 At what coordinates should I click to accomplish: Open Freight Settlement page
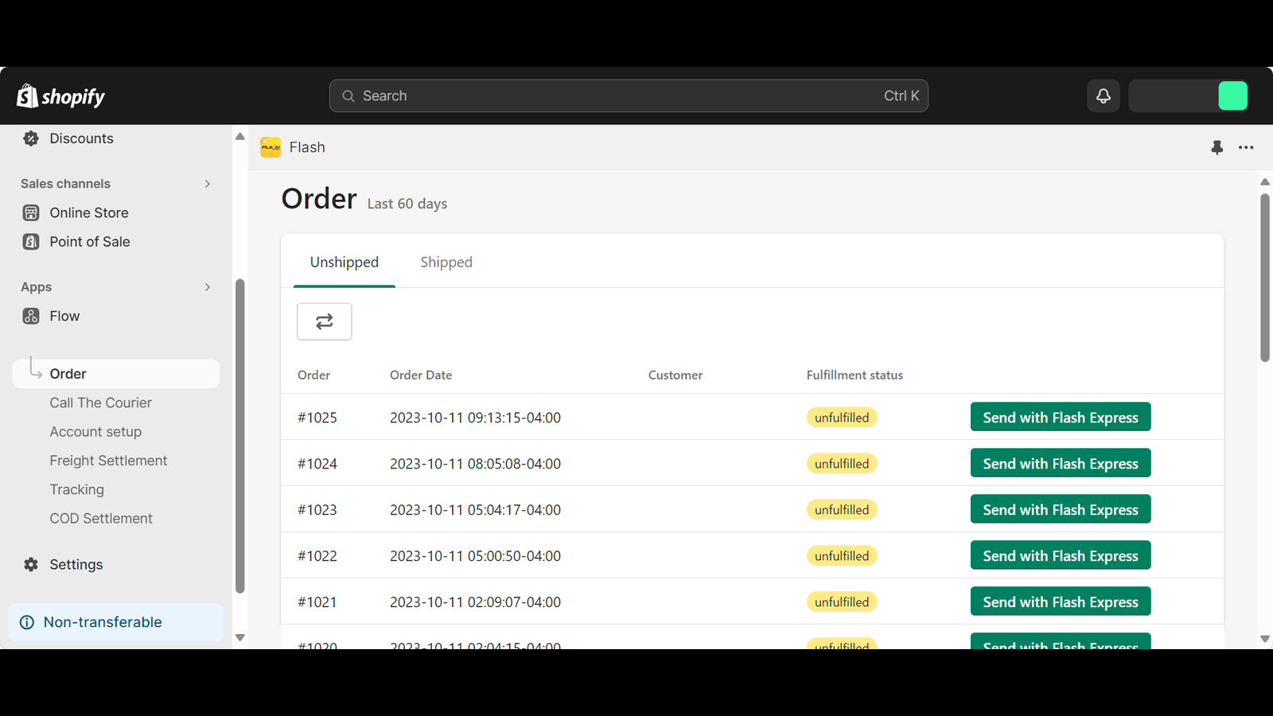(108, 461)
